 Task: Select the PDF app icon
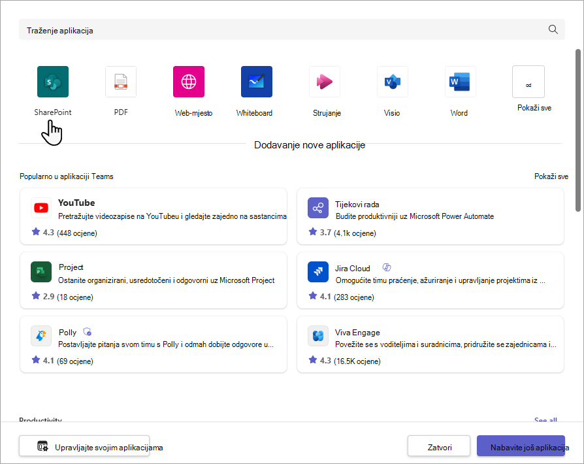(121, 82)
